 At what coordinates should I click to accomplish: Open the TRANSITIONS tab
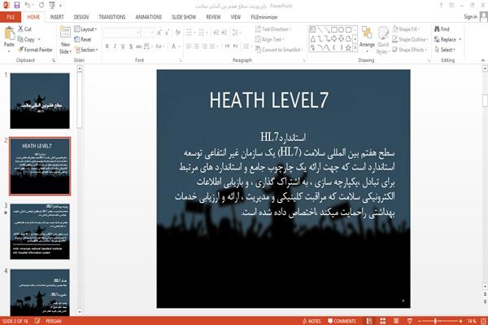point(112,17)
